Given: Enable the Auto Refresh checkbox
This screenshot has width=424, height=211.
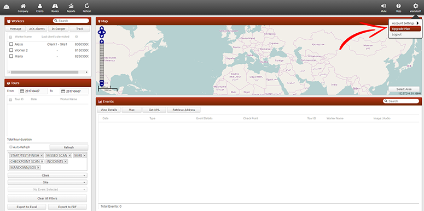Looking at the screenshot, I should 11,147.
